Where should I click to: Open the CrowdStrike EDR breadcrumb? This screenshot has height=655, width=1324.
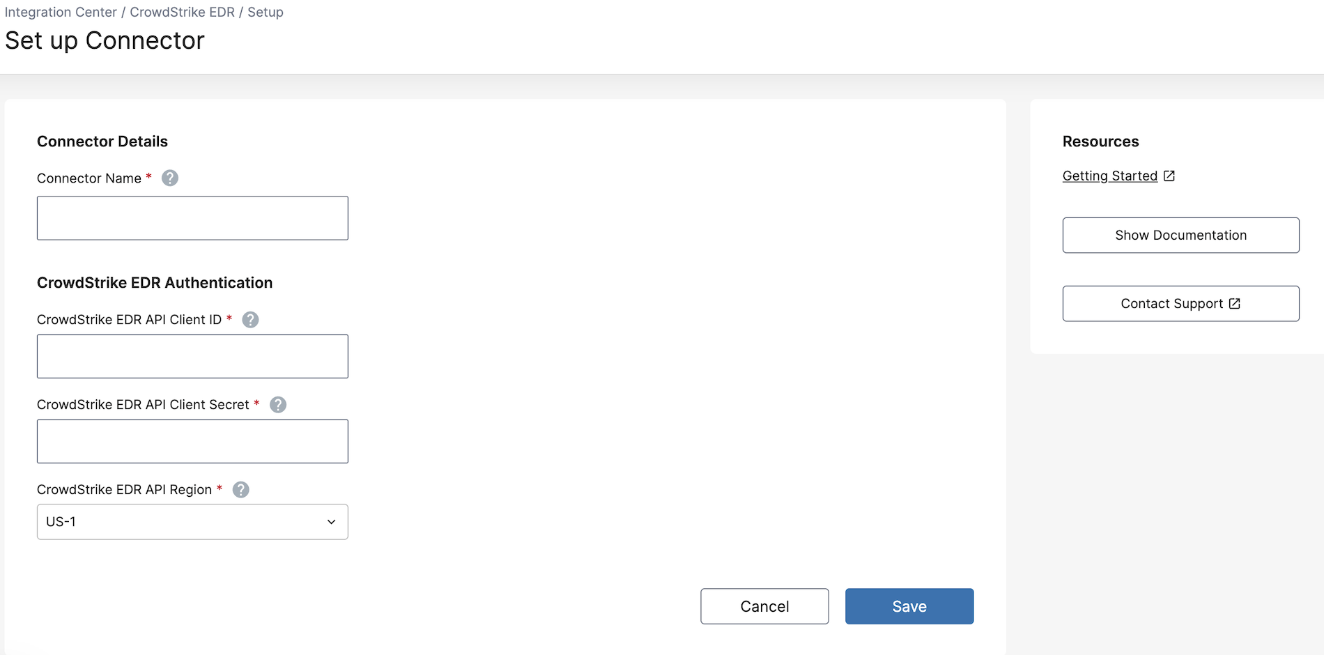182,13
